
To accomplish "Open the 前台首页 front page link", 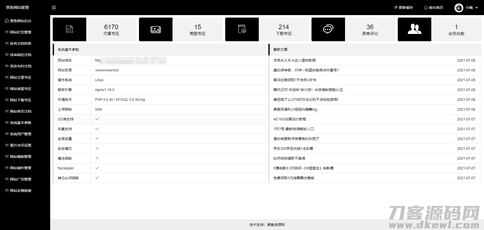I will pos(434,8).
